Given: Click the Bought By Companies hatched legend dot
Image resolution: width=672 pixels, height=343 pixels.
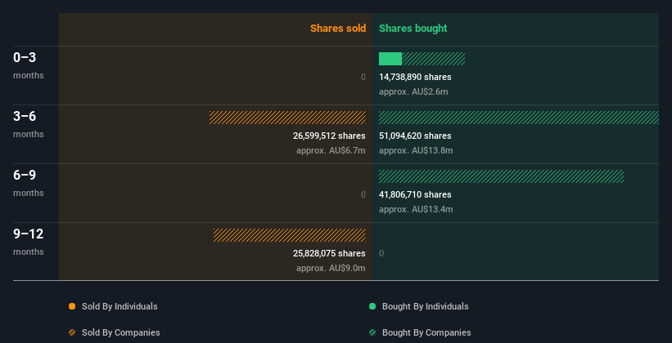Looking at the screenshot, I should [372, 332].
